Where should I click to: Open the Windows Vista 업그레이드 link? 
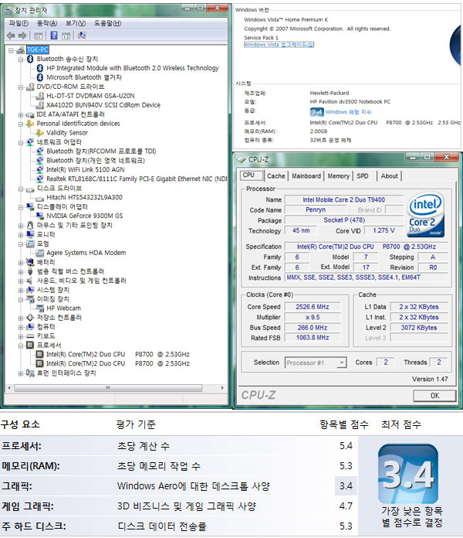tap(279, 45)
